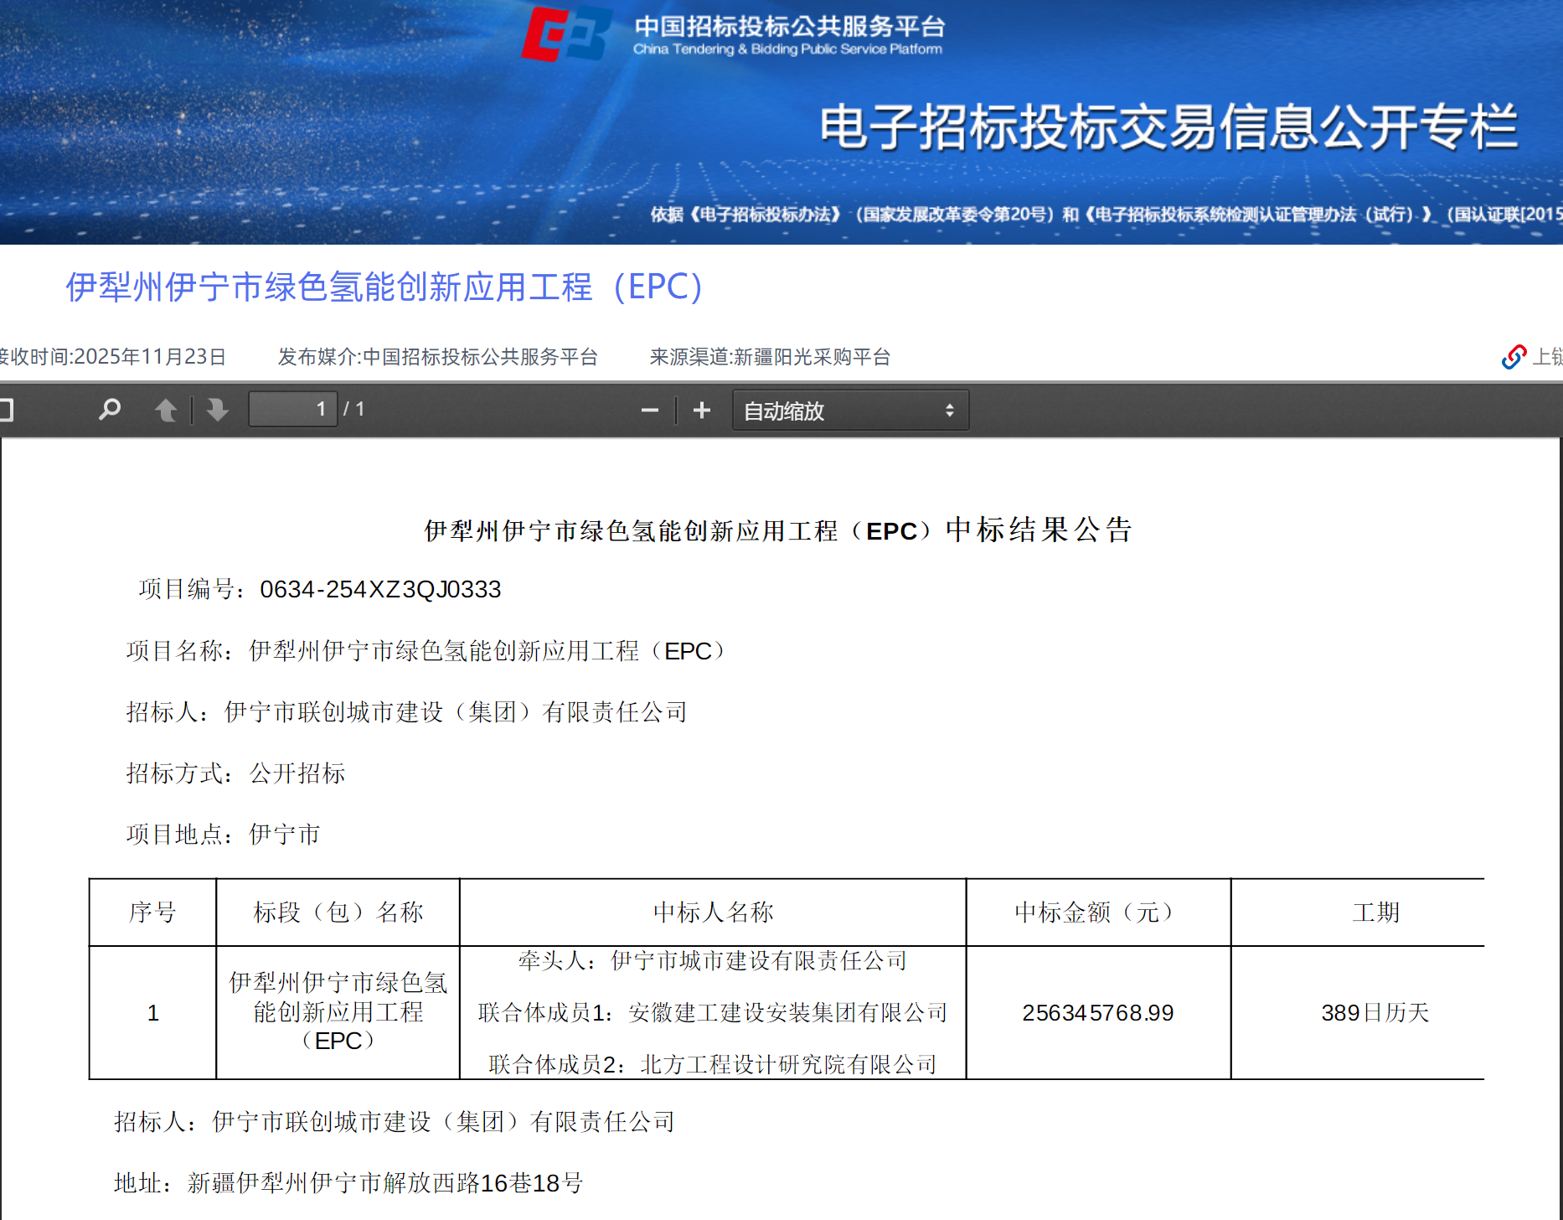Open zoom dropdown to choose page width
Viewport: 1563px width, 1220px height.
pyautogui.click(x=850, y=410)
